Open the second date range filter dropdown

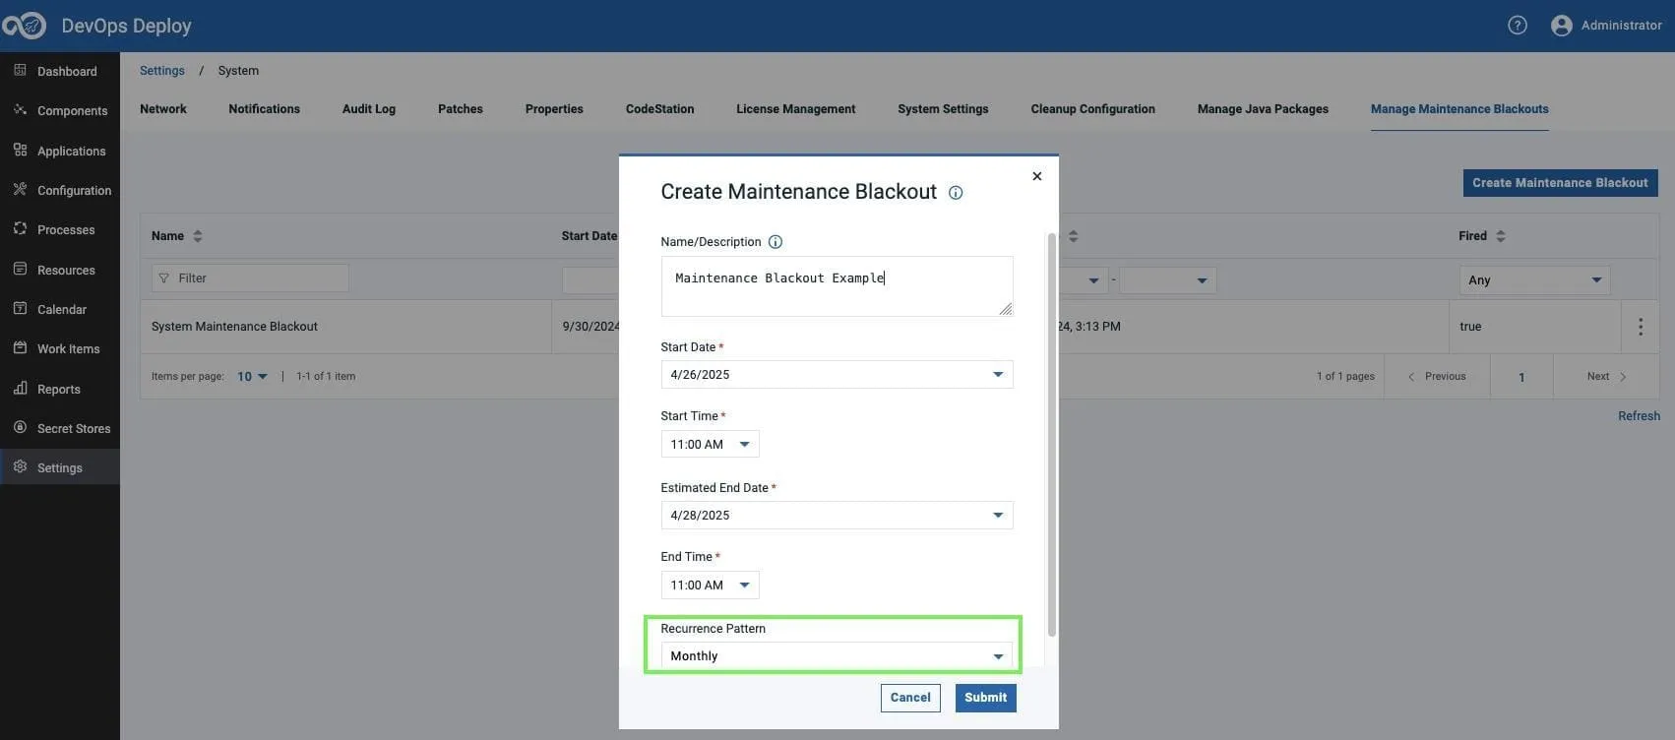pyautogui.click(x=1168, y=280)
